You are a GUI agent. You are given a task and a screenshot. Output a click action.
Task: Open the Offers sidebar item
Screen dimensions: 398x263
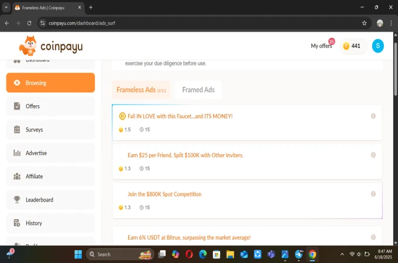[50, 106]
